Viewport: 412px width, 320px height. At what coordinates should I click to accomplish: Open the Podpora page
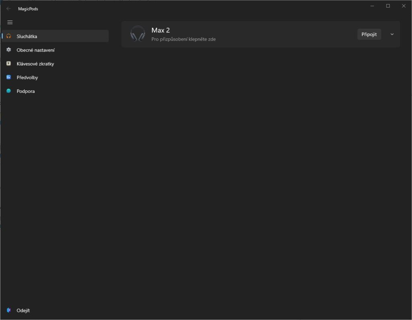point(55,91)
